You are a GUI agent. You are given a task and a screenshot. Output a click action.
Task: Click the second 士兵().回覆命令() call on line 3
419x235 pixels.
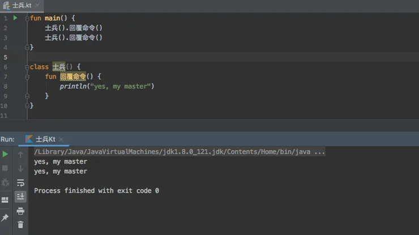[x=74, y=37]
